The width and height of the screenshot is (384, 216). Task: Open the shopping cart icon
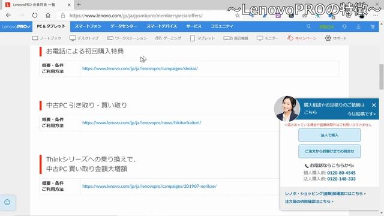pos(373,26)
